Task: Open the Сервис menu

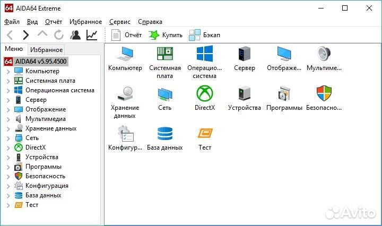Action: [120, 22]
